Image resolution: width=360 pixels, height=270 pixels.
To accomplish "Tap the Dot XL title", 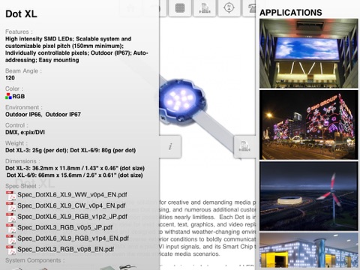I will point(21,13).
